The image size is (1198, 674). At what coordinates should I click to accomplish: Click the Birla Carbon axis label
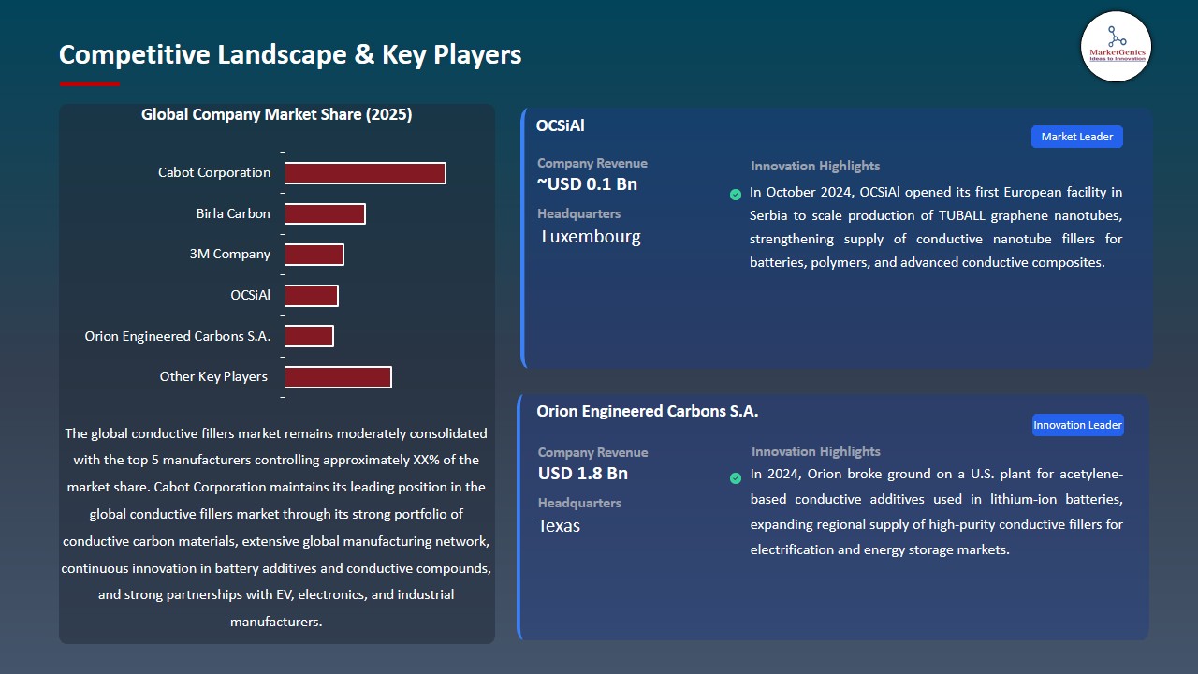(233, 213)
